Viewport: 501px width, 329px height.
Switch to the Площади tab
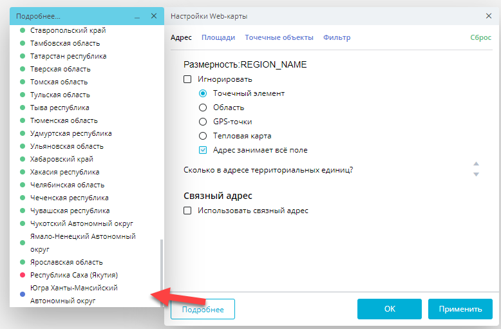pos(218,37)
